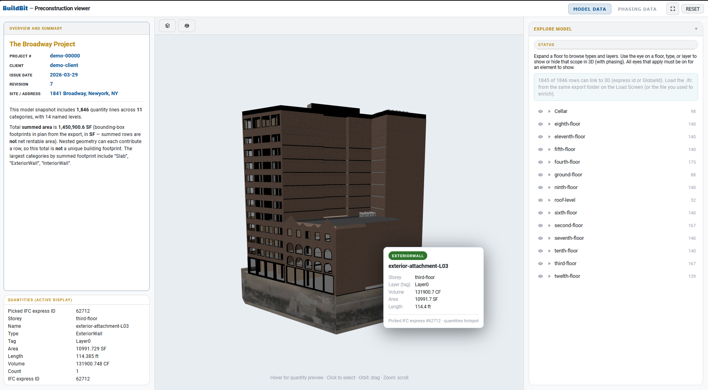The height and width of the screenshot is (390, 708).
Task: Click The Broadway Project title
Action: click(42, 44)
